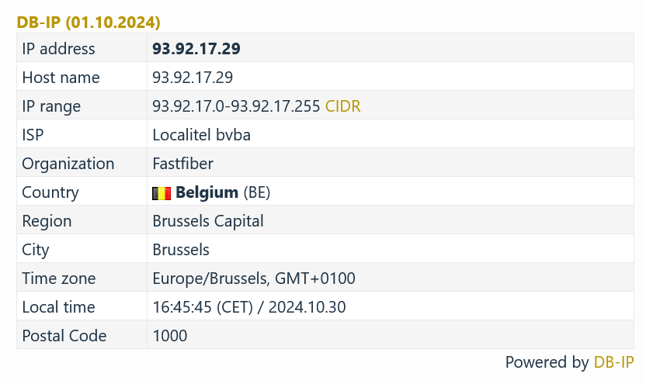The height and width of the screenshot is (384, 646).
Task: Click the Postal Code value 1000
Action: click(x=170, y=336)
